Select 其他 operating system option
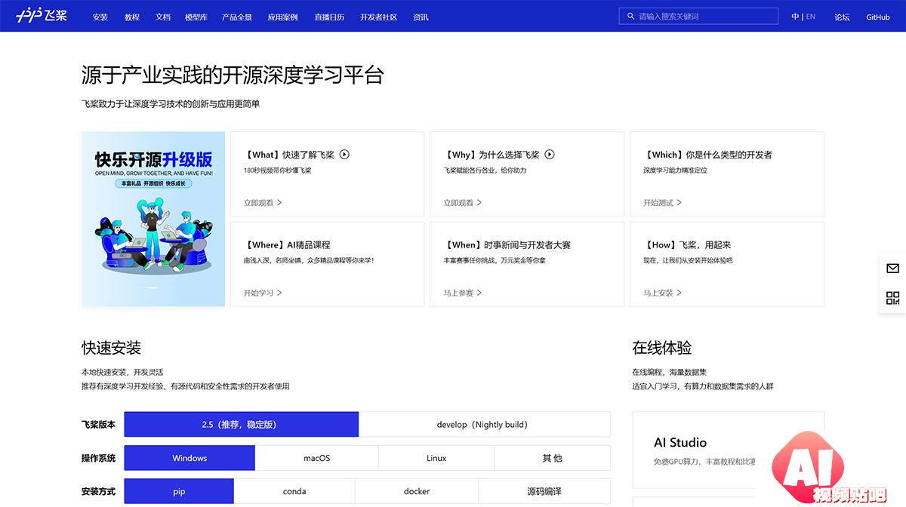Viewport: 906px width, 507px height. (552, 458)
